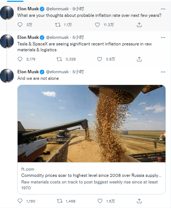Retweet the tweet with 1,468 retweets
The height and width of the screenshot is (208, 171).
click(59, 201)
